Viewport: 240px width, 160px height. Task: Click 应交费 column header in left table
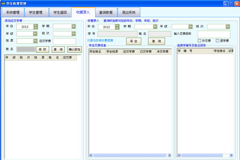[x=69, y=58]
